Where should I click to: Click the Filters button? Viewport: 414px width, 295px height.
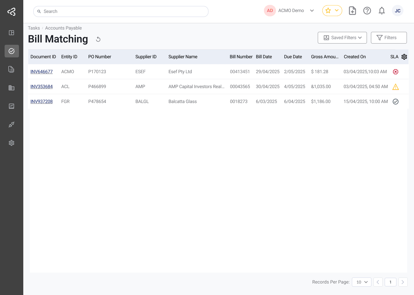[389, 38]
